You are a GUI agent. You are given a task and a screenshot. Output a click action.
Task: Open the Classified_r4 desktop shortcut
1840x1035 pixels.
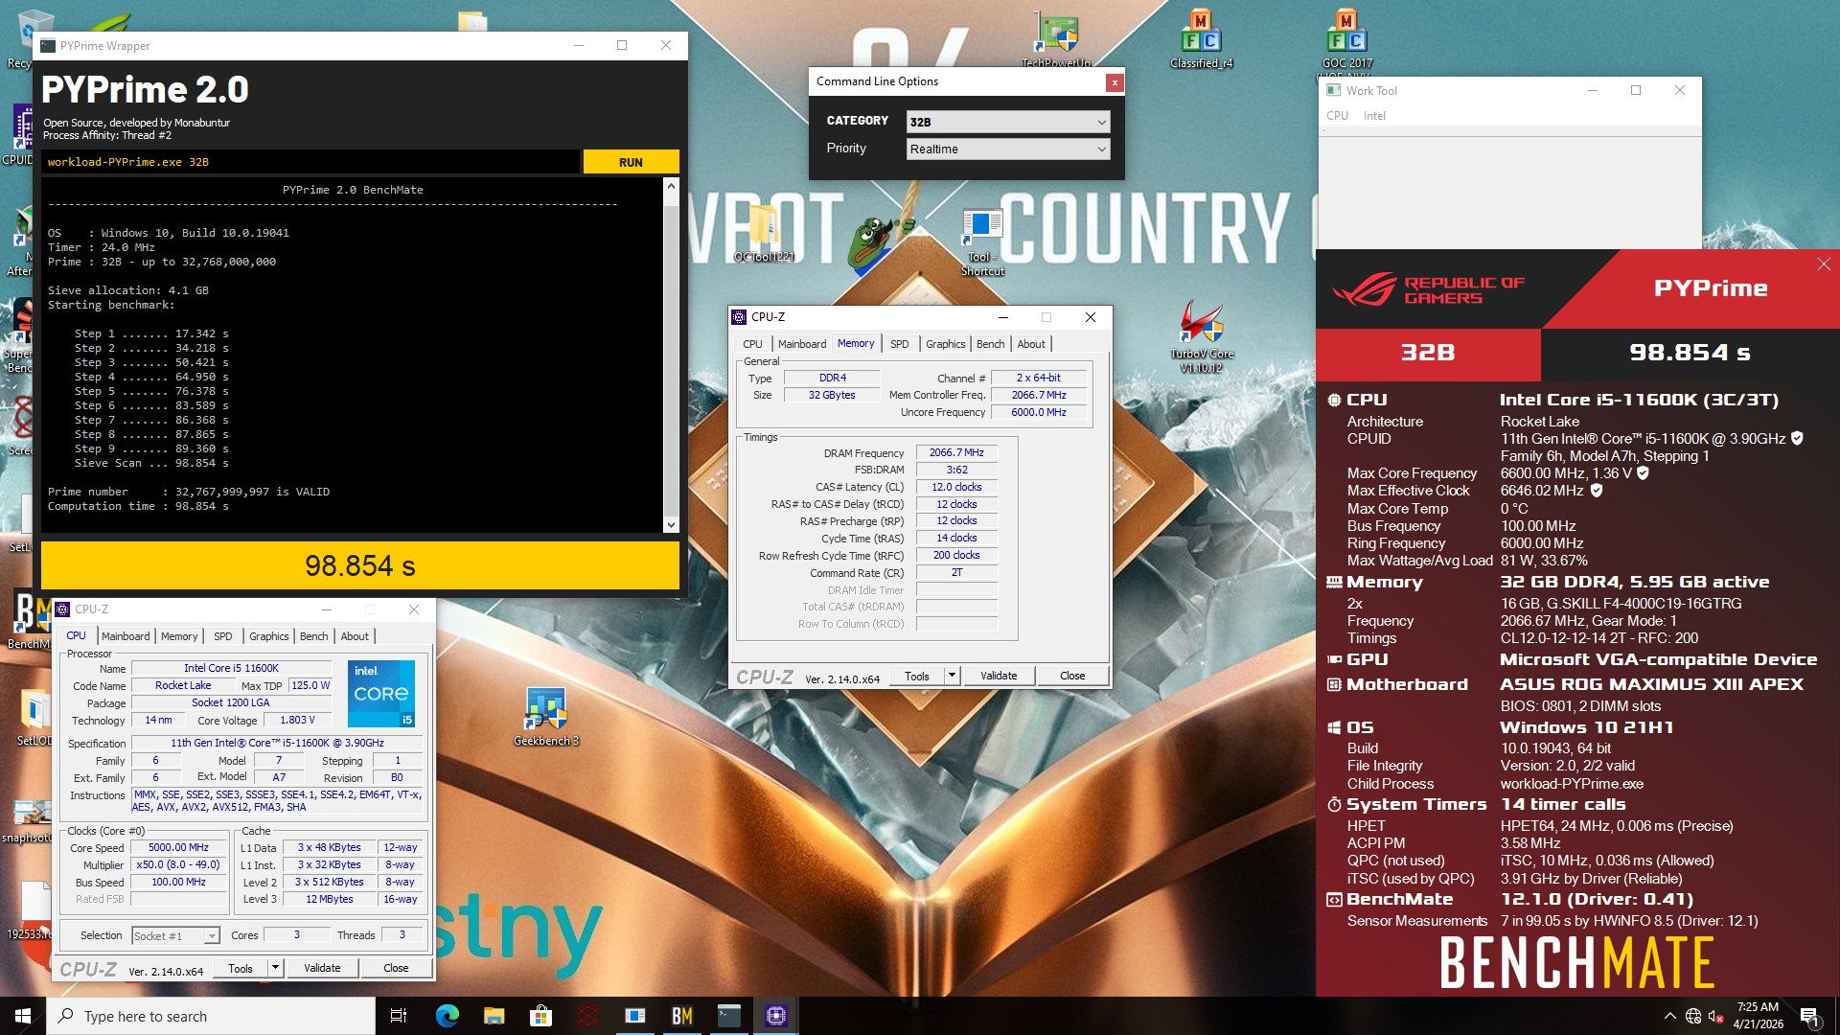[1201, 38]
